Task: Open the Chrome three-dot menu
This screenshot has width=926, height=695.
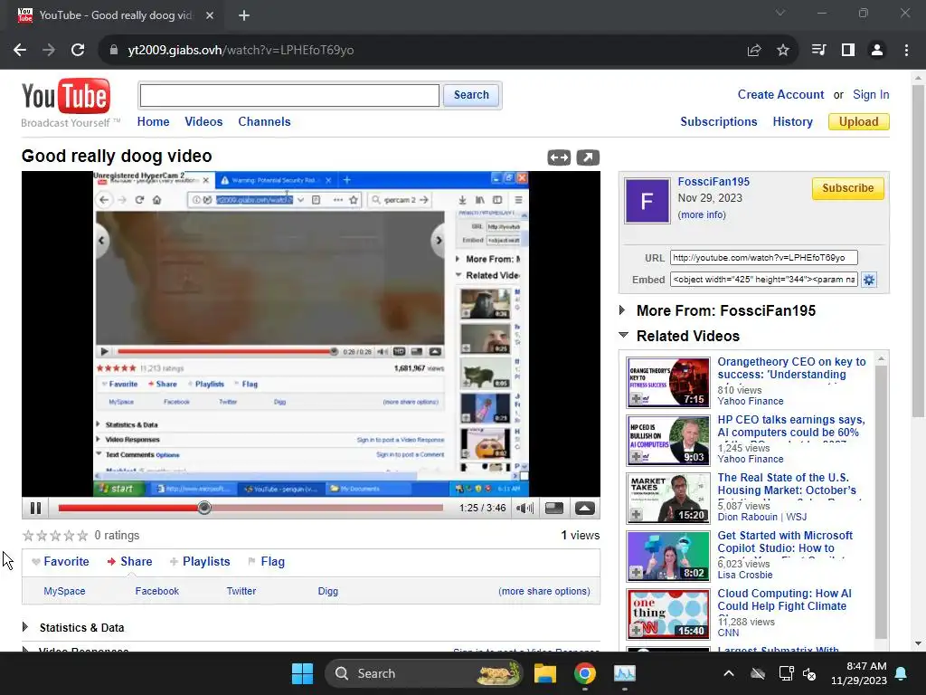Action: coord(906,51)
